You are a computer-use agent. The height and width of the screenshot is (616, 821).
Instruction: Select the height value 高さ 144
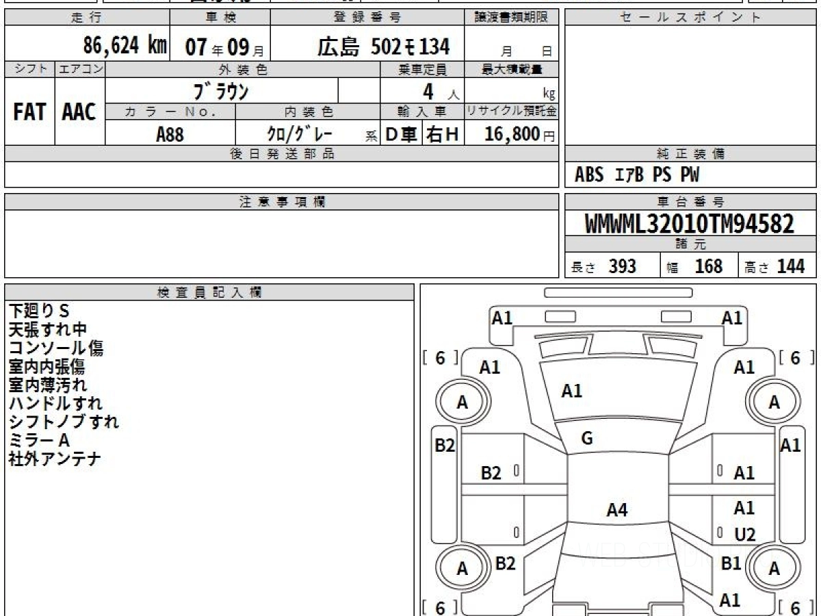pyautogui.click(x=774, y=266)
